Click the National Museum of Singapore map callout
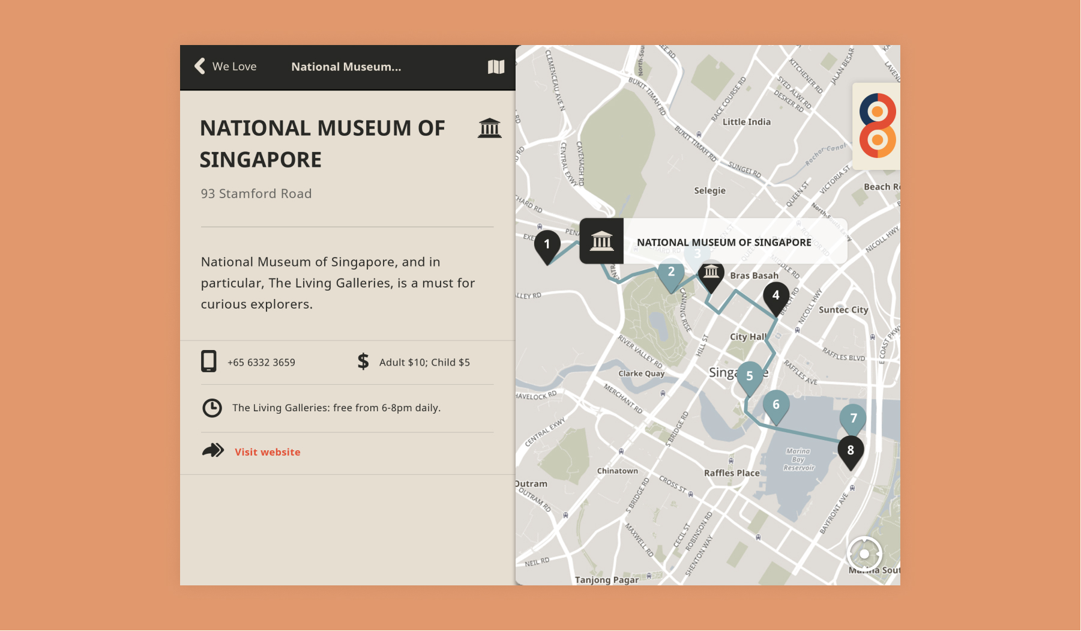This screenshot has width=1081, height=631. (723, 242)
